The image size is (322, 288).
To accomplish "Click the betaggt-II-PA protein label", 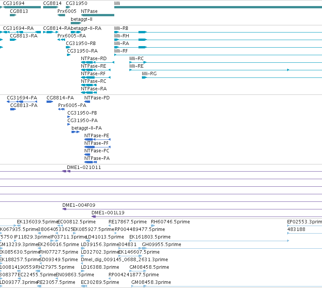I will [x=87, y=128].
